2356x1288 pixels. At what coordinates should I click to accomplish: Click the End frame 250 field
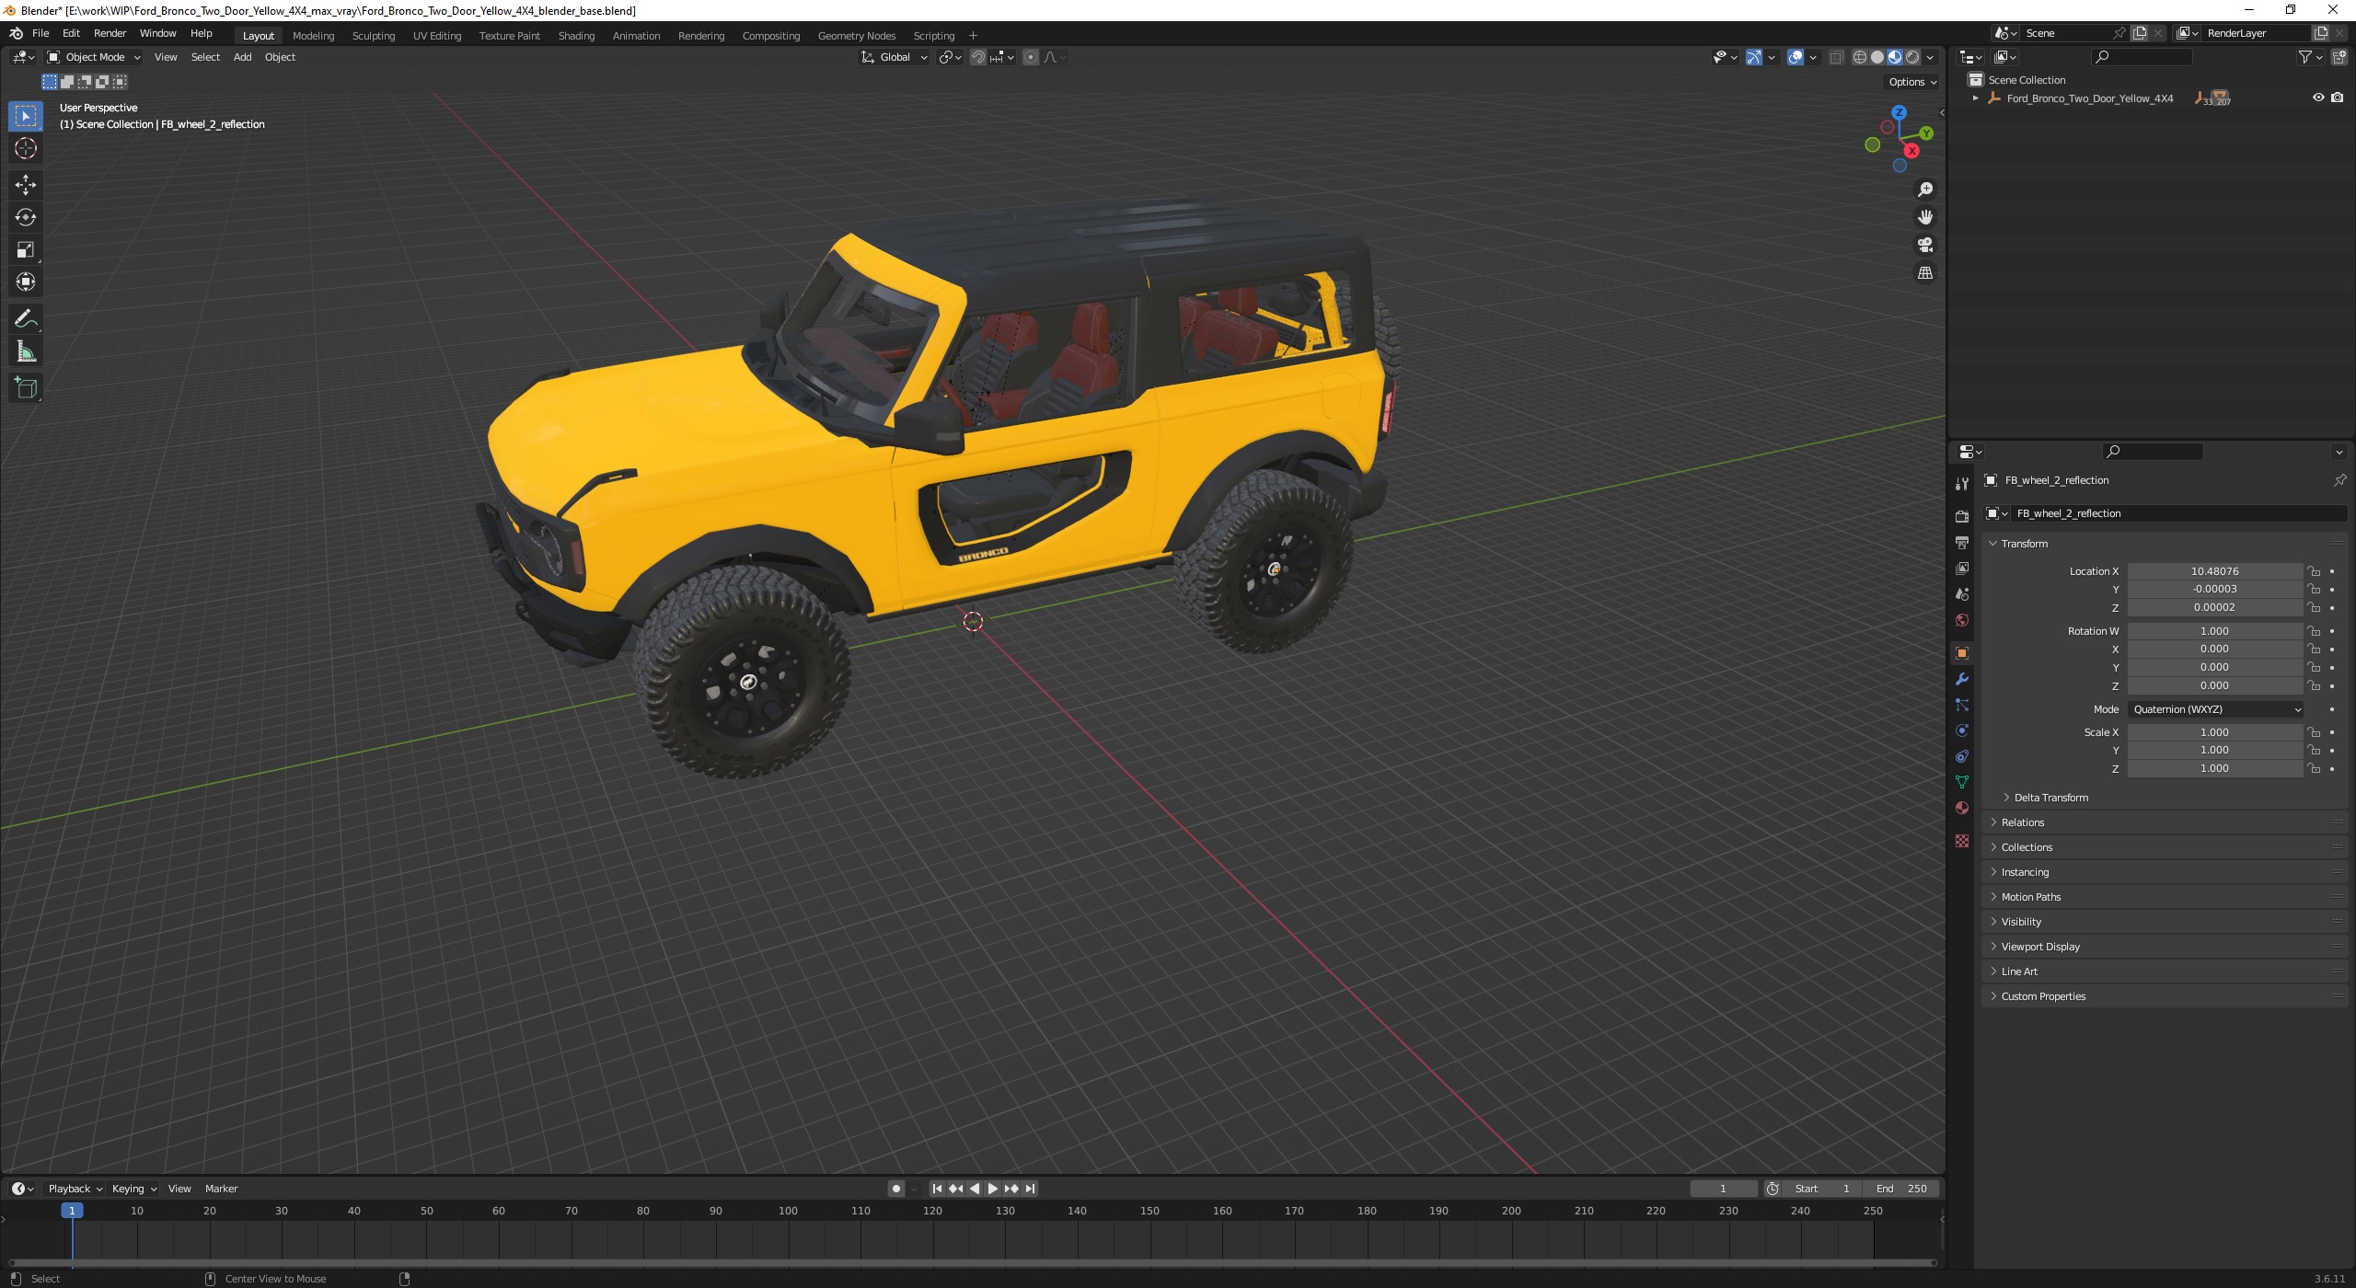pos(1901,1189)
